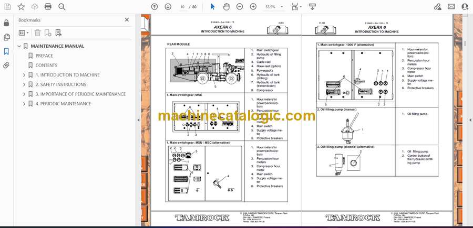Viewport: 473px width, 228px height.
Task: Select the MAINTENANCE MANUAL bookmark
Action: tap(57, 46)
